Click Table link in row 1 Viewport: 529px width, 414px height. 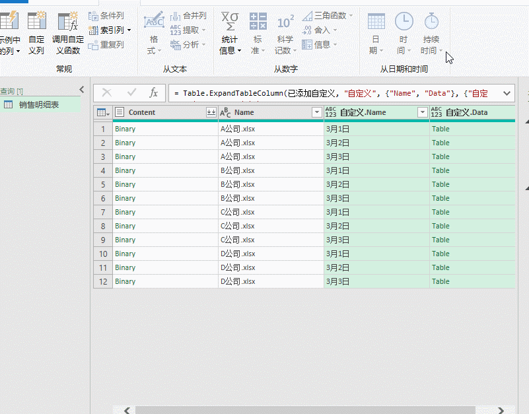pos(441,129)
